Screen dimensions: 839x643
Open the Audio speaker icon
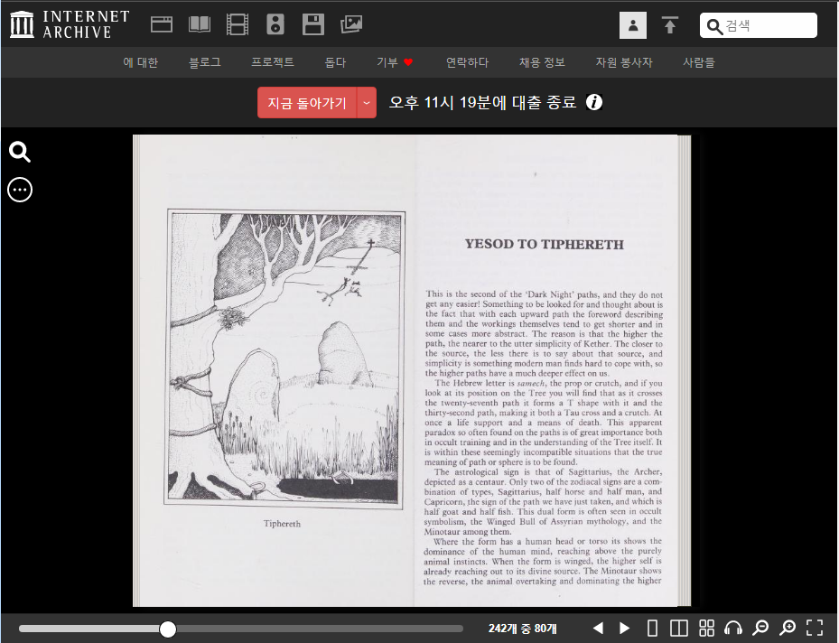click(x=275, y=24)
